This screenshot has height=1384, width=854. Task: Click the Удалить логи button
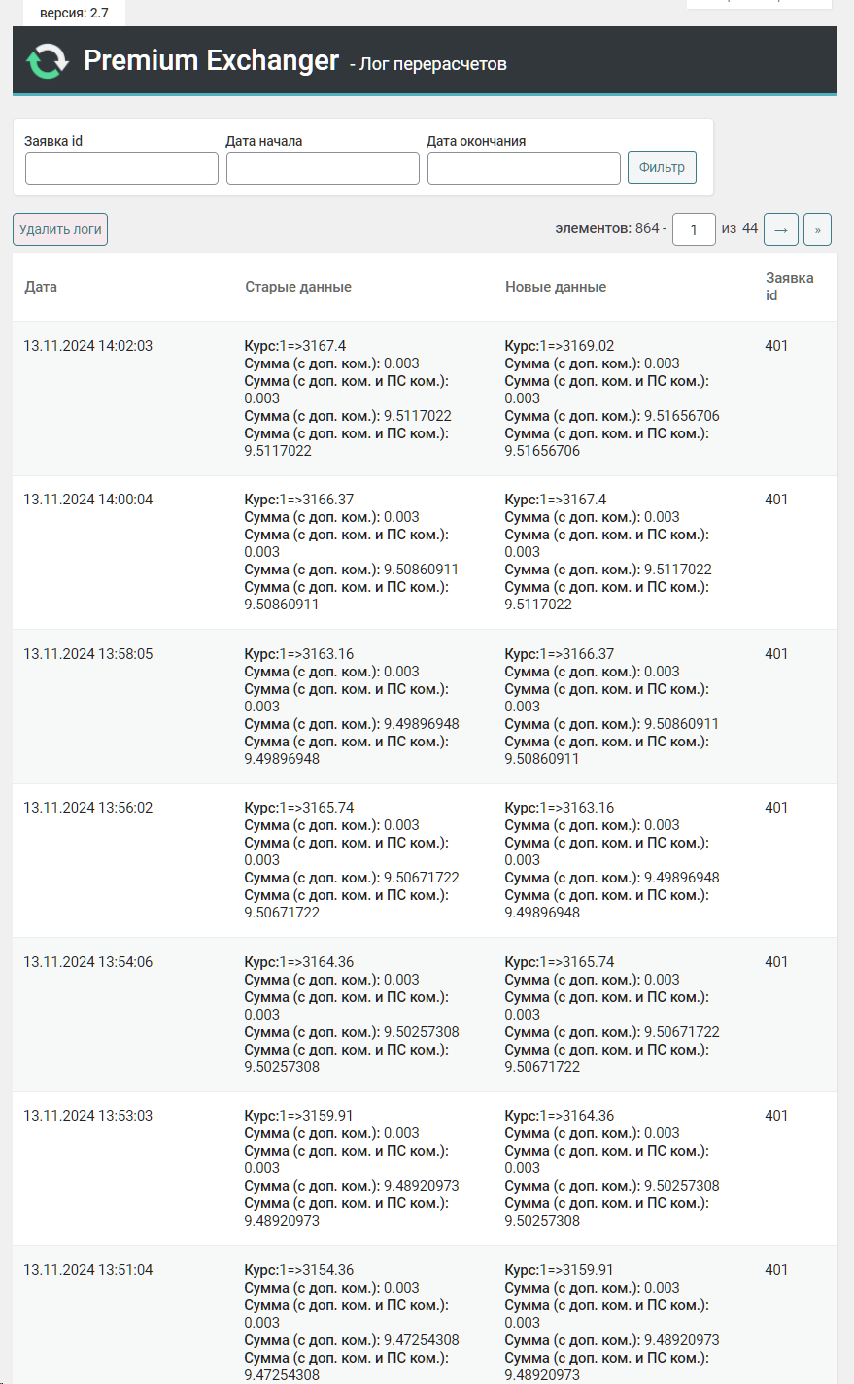tap(60, 229)
